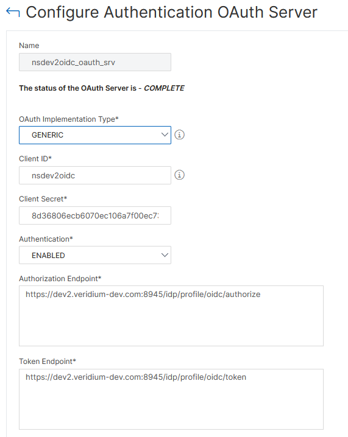Select the Name field containing nsdev2oidc_oauth_srv

pyautogui.click(x=95, y=62)
